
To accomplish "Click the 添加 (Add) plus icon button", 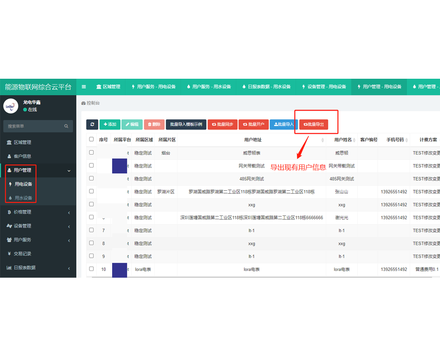I will pos(110,124).
